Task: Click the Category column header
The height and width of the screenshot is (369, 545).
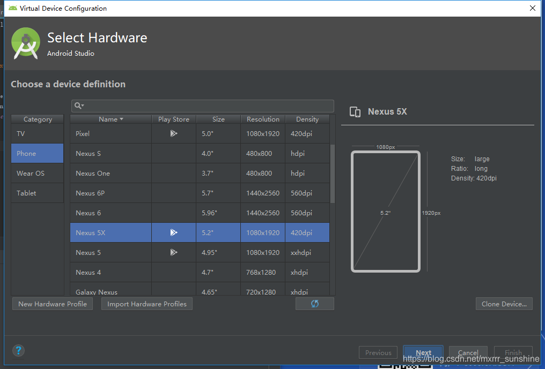Action: 38,119
